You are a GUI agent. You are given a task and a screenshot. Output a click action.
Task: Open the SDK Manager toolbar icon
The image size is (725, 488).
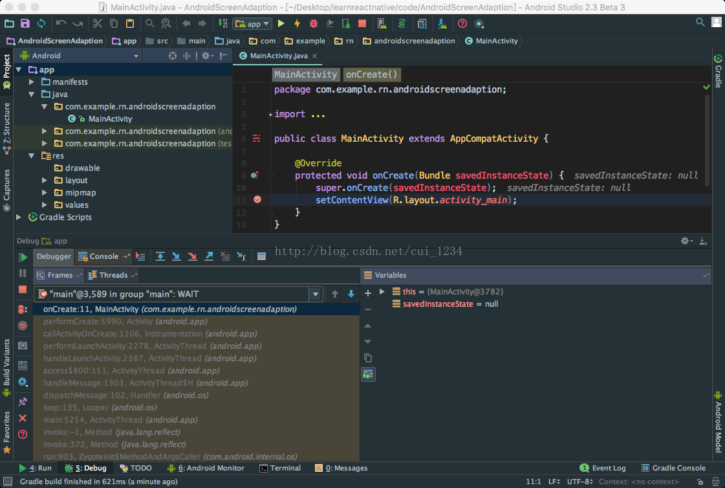coord(442,23)
